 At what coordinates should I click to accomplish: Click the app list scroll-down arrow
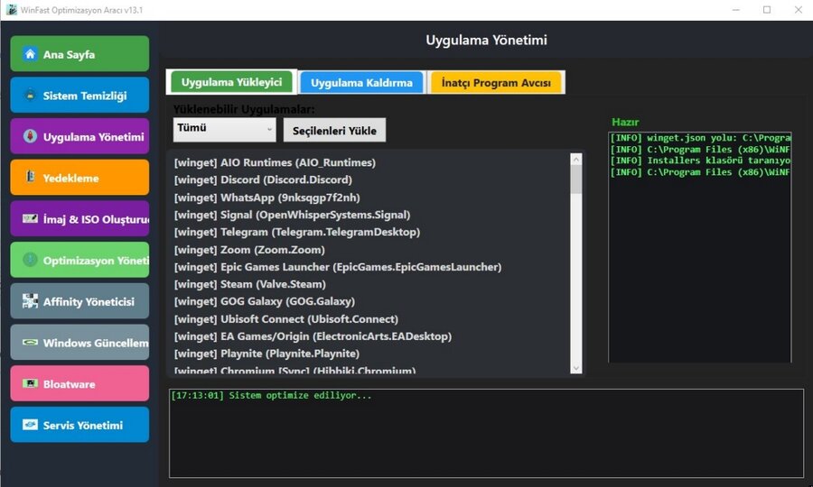pyautogui.click(x=576, y=368)
